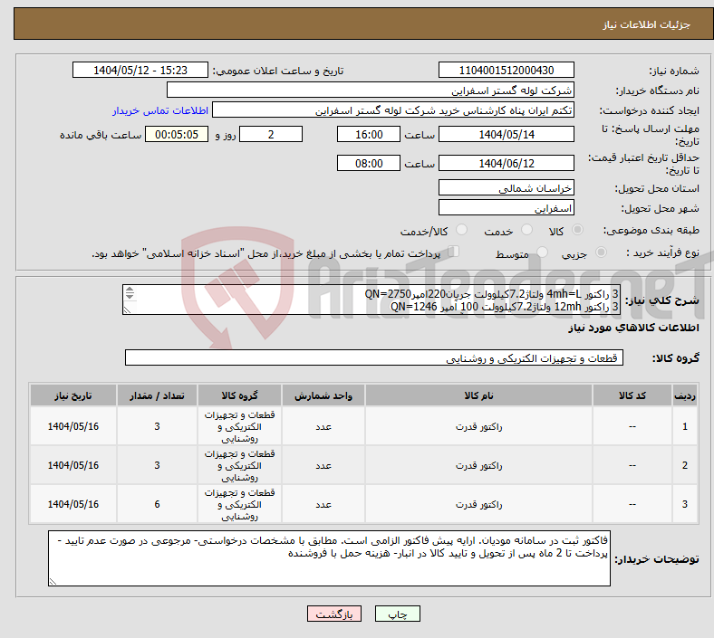The height and width of the screenshot is (638, 714).
Task: Click quantity 6 in row 3
Action: [x=157, y=504]
